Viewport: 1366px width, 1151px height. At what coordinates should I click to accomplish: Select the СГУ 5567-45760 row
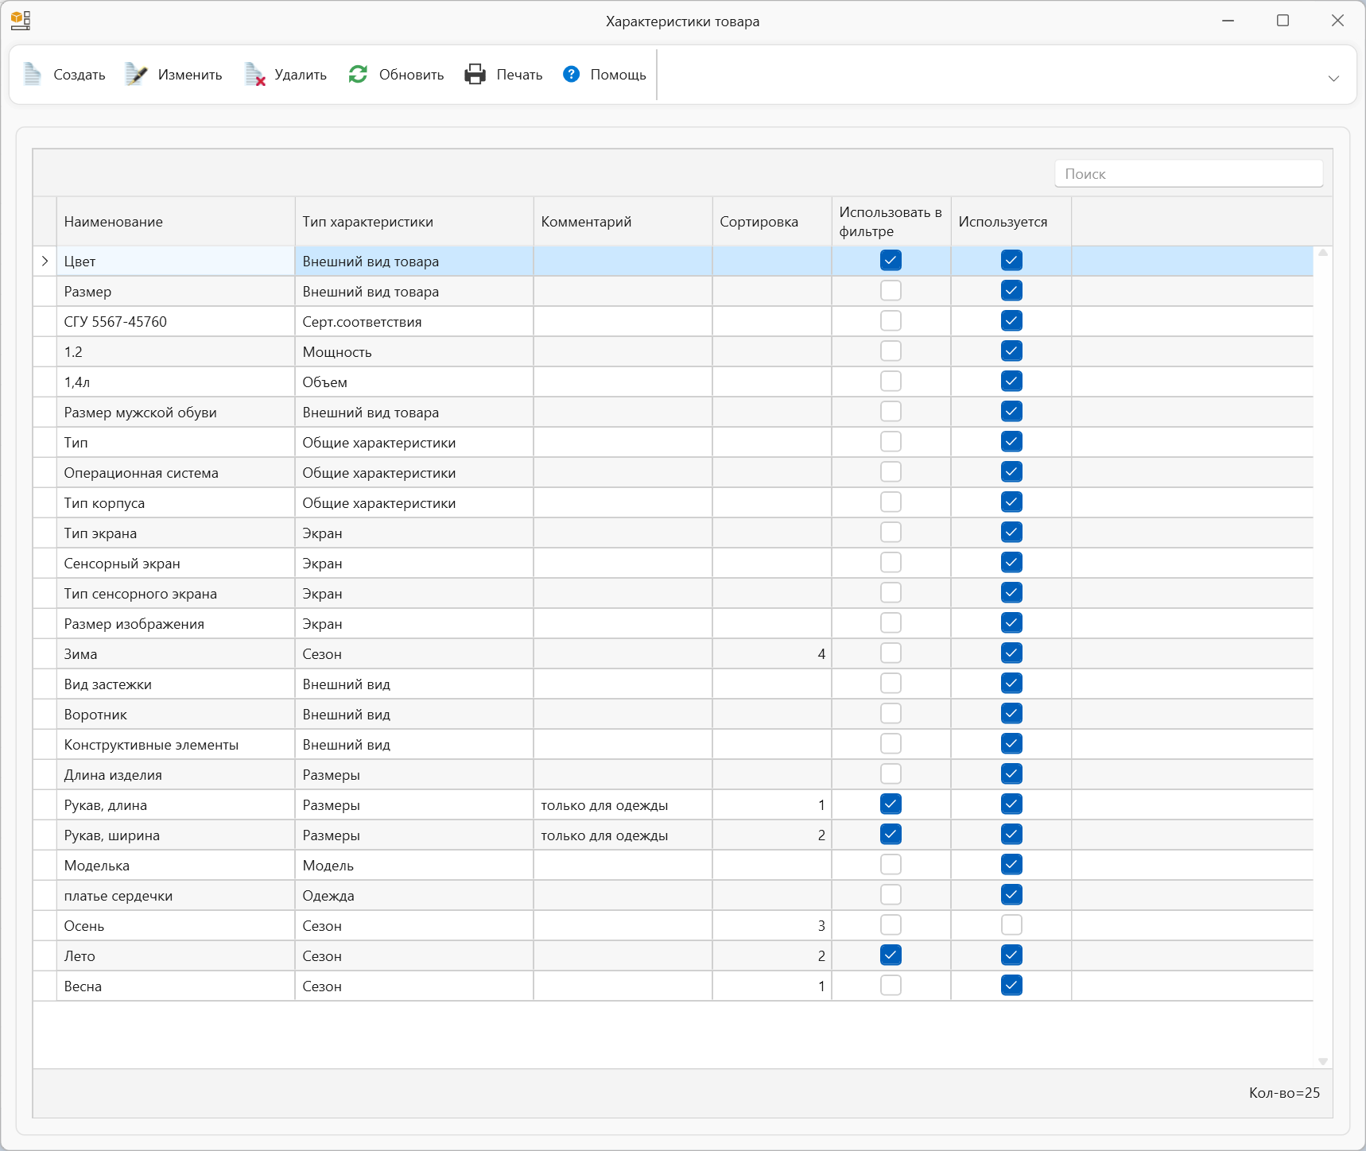point(673,321)
